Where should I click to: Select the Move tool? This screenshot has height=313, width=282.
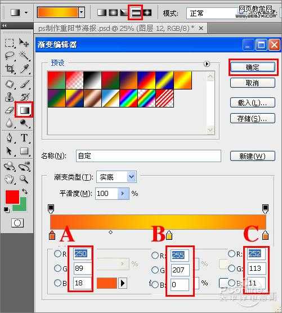(x=24, y=42)
